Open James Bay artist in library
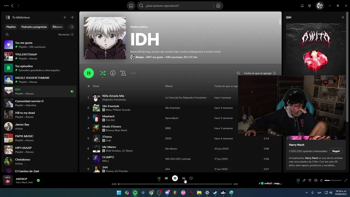350x197 pixels. click(39, 126)
